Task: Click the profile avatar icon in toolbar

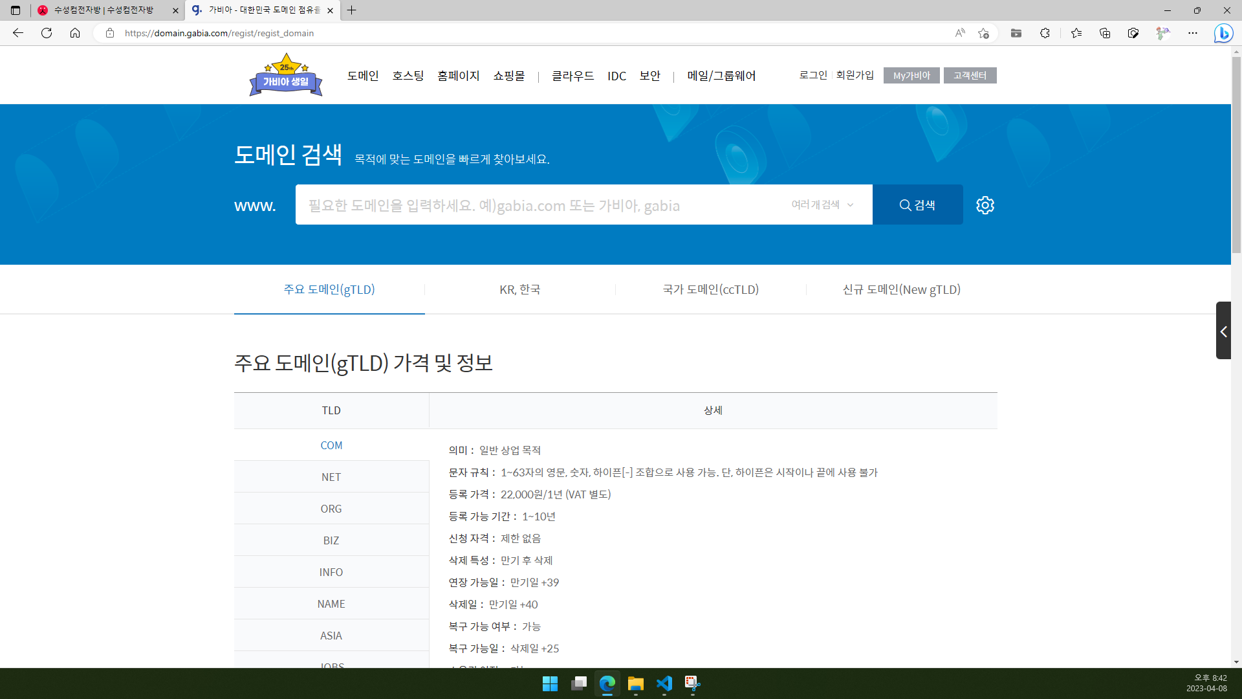Action: pyautogui.click(x=1163, y=33)
